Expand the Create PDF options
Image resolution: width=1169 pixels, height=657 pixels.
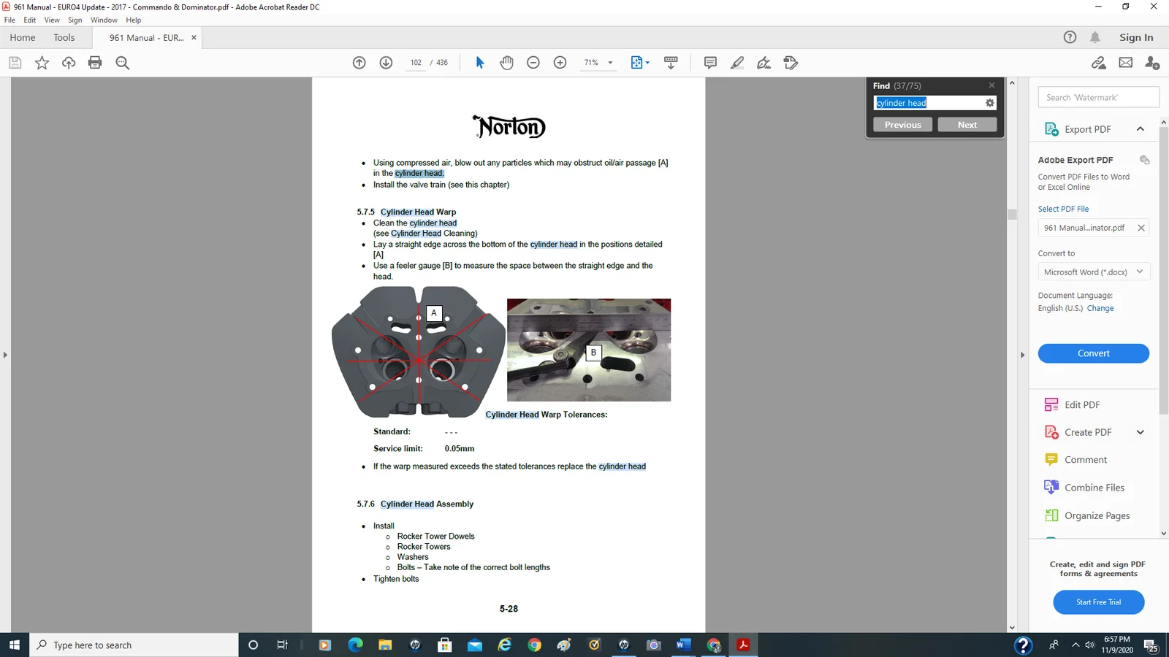click(x=1140, y=432)
